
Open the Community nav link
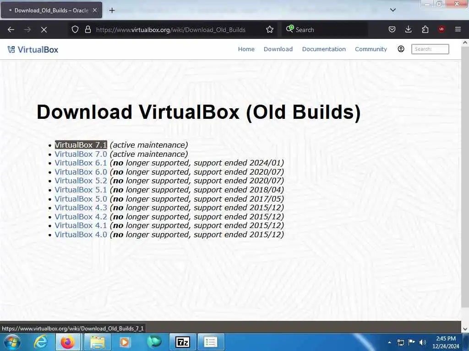click(371, 49)
